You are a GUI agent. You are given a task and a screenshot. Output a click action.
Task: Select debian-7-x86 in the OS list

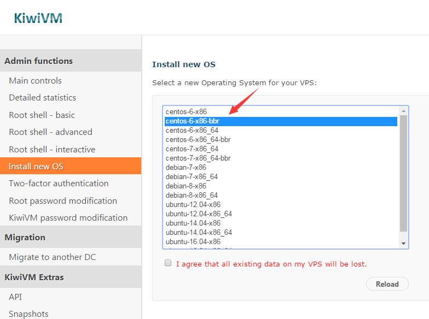coord(281,168)
